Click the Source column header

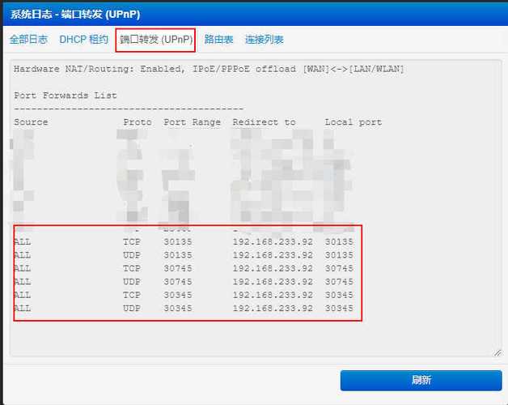31,122
